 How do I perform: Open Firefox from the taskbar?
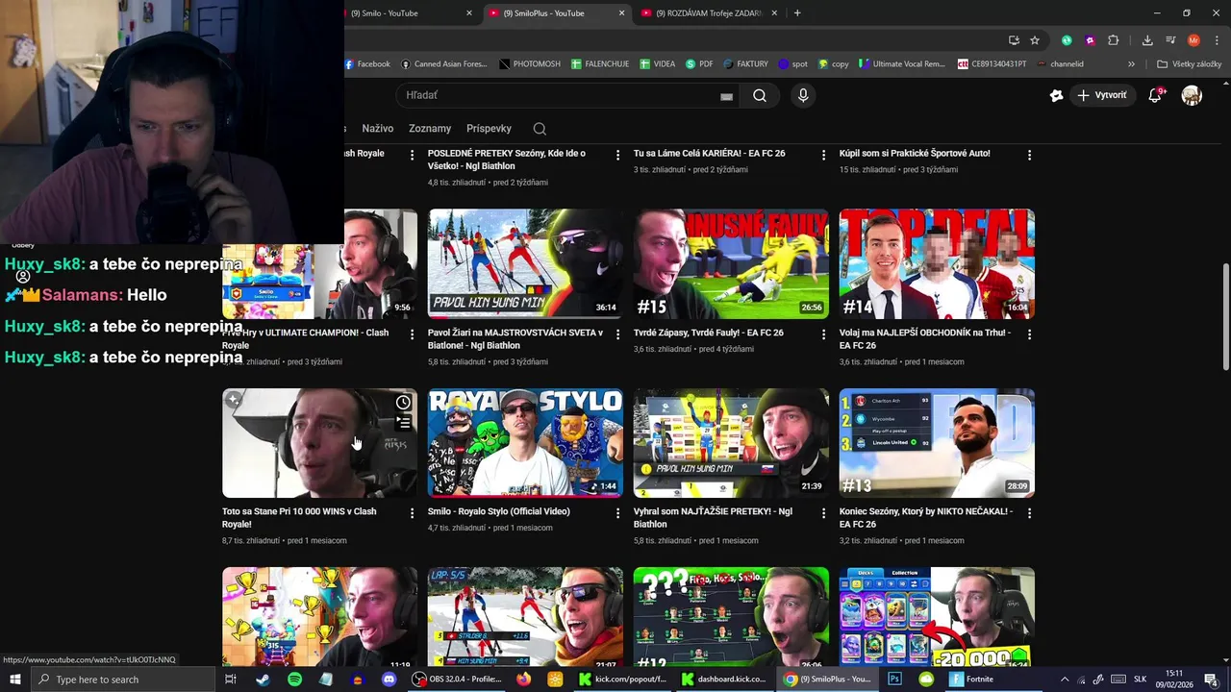pos(523,680)
